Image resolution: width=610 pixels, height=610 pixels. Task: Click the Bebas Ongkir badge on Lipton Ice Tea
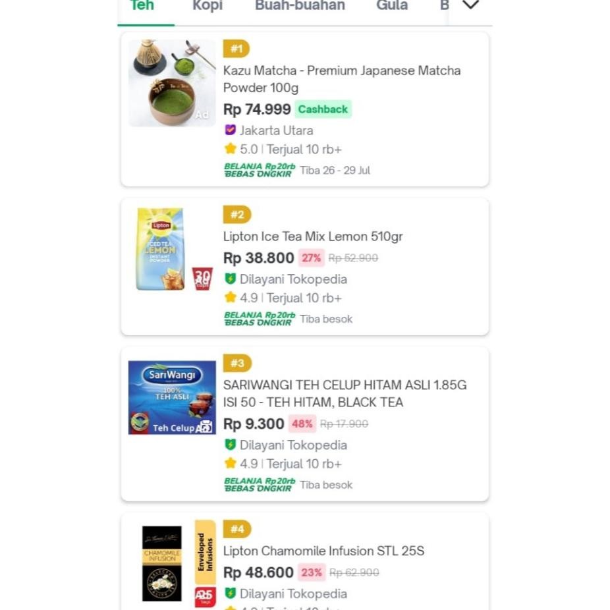[260, 319]
